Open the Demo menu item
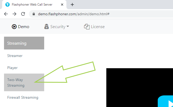 point(21,27)
